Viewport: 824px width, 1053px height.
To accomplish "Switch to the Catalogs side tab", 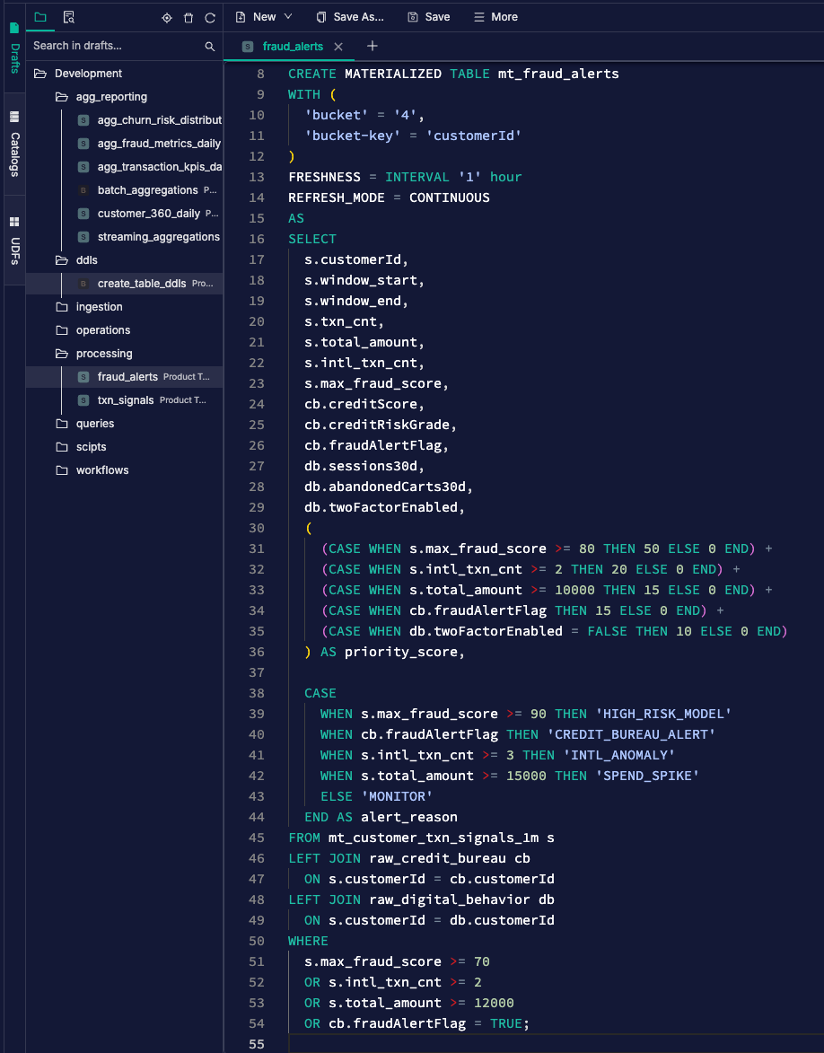I will 14,144.
